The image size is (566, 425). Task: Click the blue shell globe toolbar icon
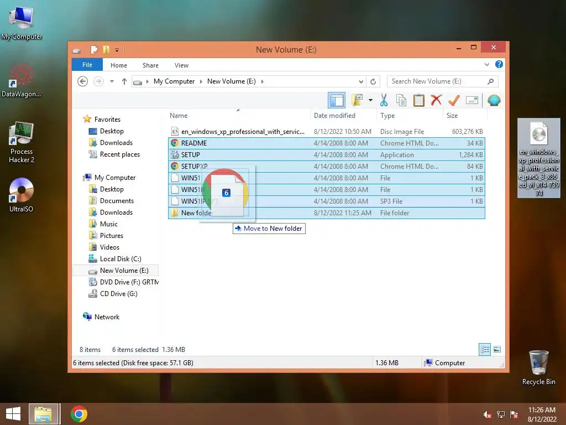point(494,100)
